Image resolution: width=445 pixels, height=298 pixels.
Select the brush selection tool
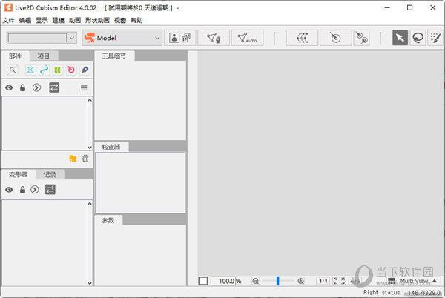coord(435,38)
